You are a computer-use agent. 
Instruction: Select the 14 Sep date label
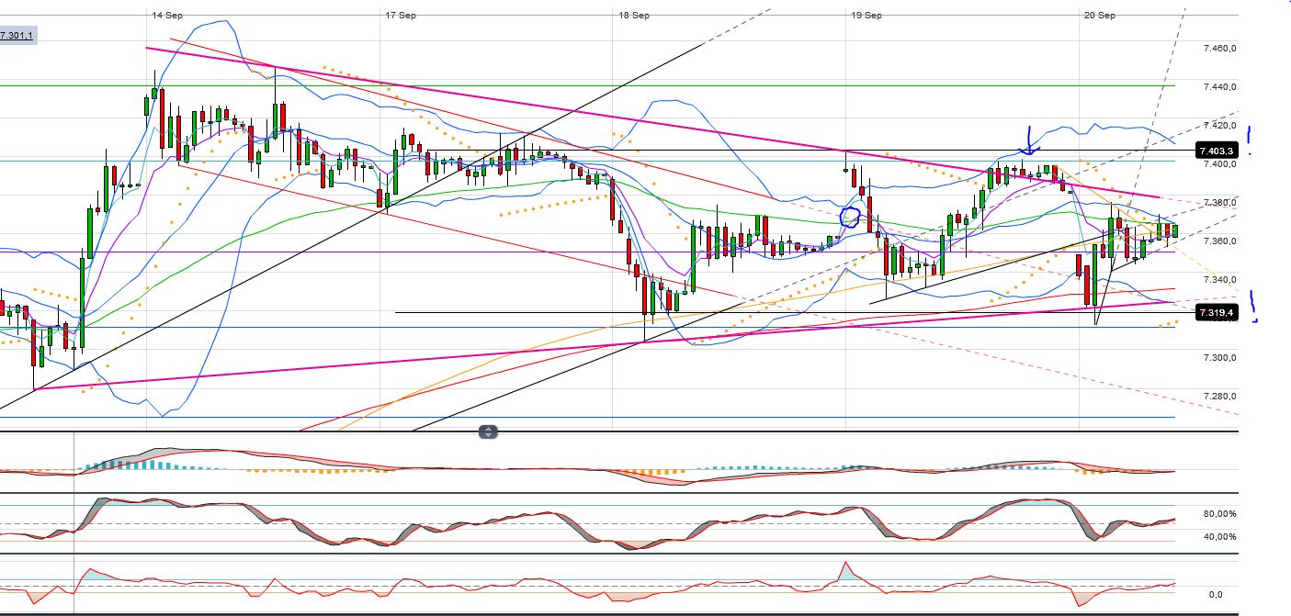tap(167, 16)
